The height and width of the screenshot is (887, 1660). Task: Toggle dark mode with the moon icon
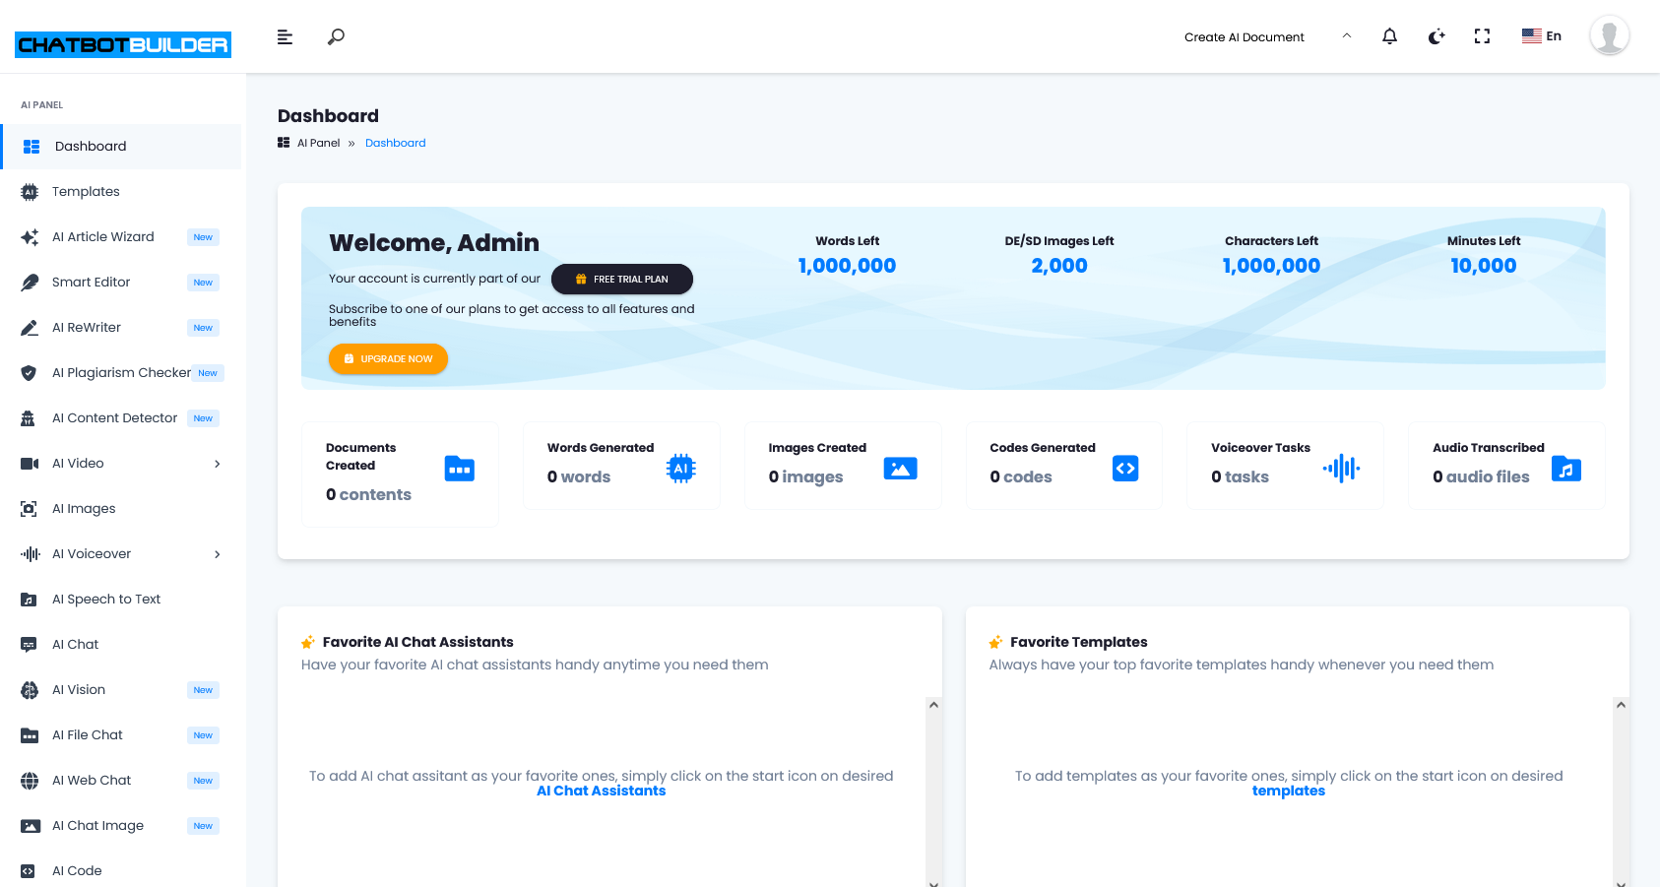[1436, 35]
